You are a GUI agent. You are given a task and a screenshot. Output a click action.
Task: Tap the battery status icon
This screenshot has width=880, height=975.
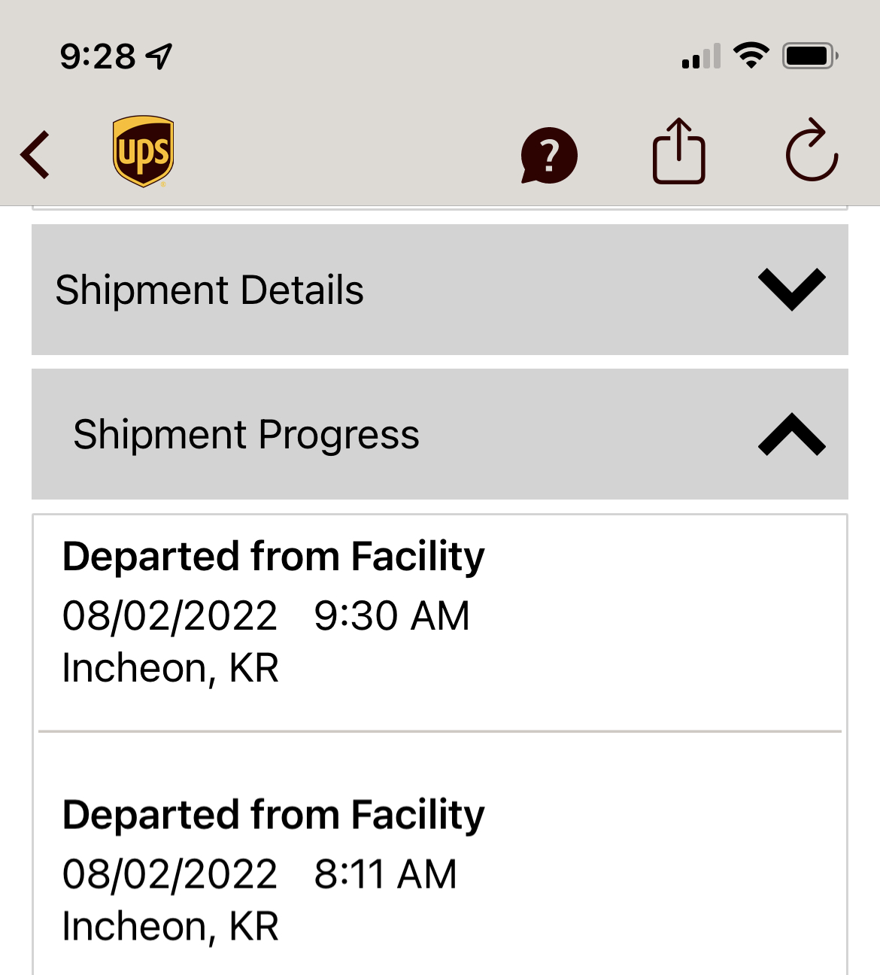pos(810,56)
